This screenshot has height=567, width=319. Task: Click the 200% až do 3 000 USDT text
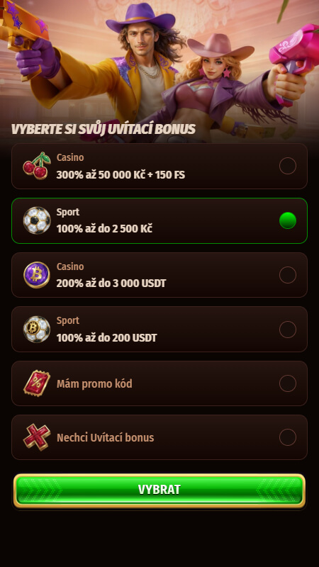[111, 283]
